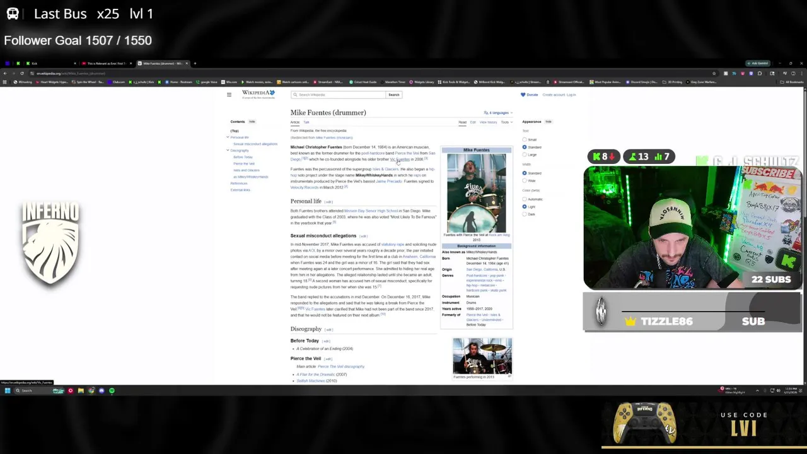Jump to Before Today in contents
Screen dimensions: 807x454
pos(243,157)
